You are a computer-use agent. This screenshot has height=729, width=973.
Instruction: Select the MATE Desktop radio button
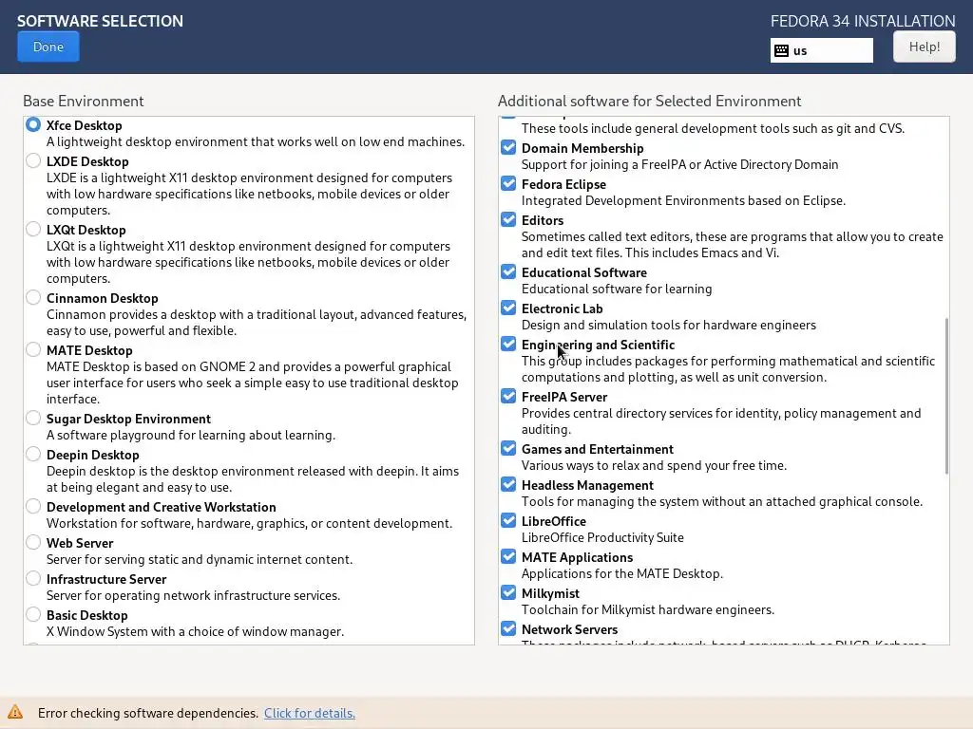(x=33, y=349)
